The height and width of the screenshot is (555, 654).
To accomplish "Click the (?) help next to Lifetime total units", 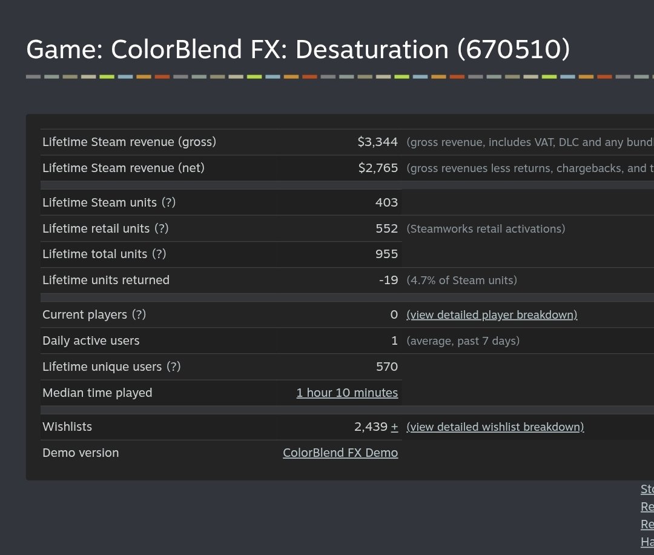I will click(x=159, y=254).
